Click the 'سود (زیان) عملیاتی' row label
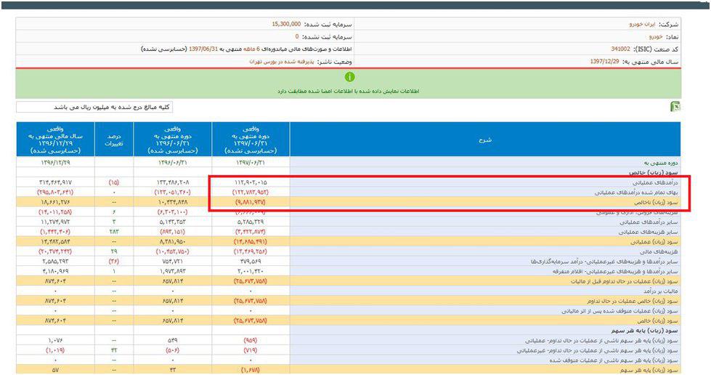Screen dimensions: 711x375 (655, 242)
